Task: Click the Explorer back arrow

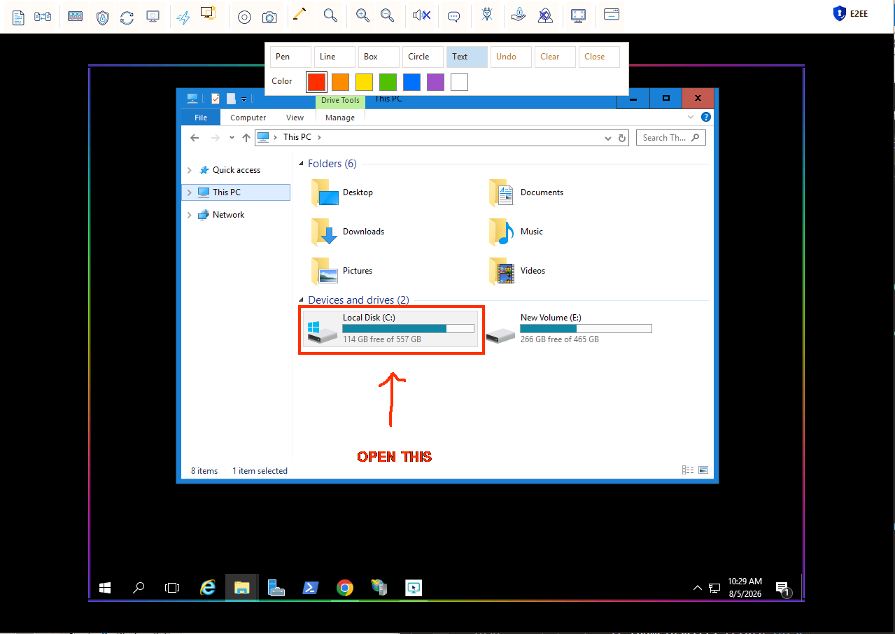Action: tap(195, 138)
